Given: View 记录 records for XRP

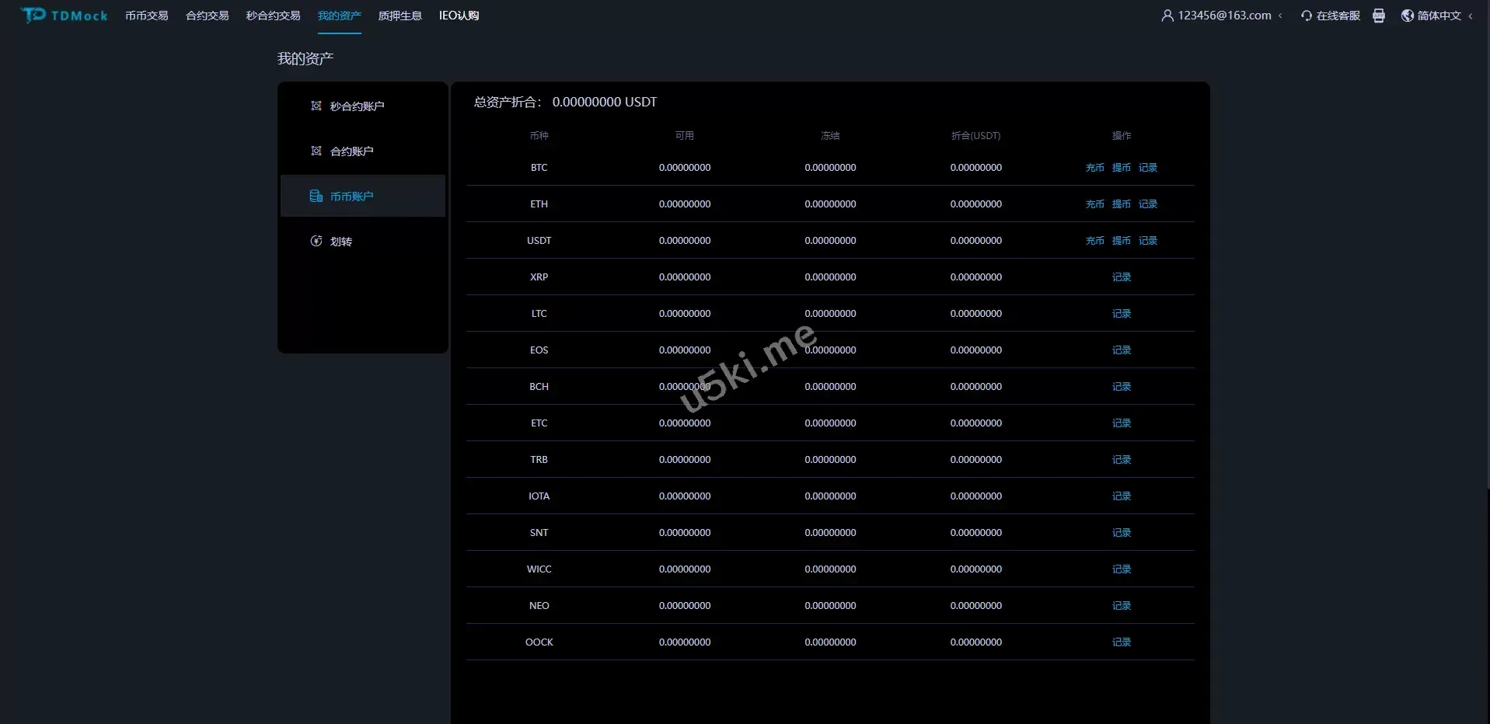Looking at the screenshot, I should point(1121,277).
